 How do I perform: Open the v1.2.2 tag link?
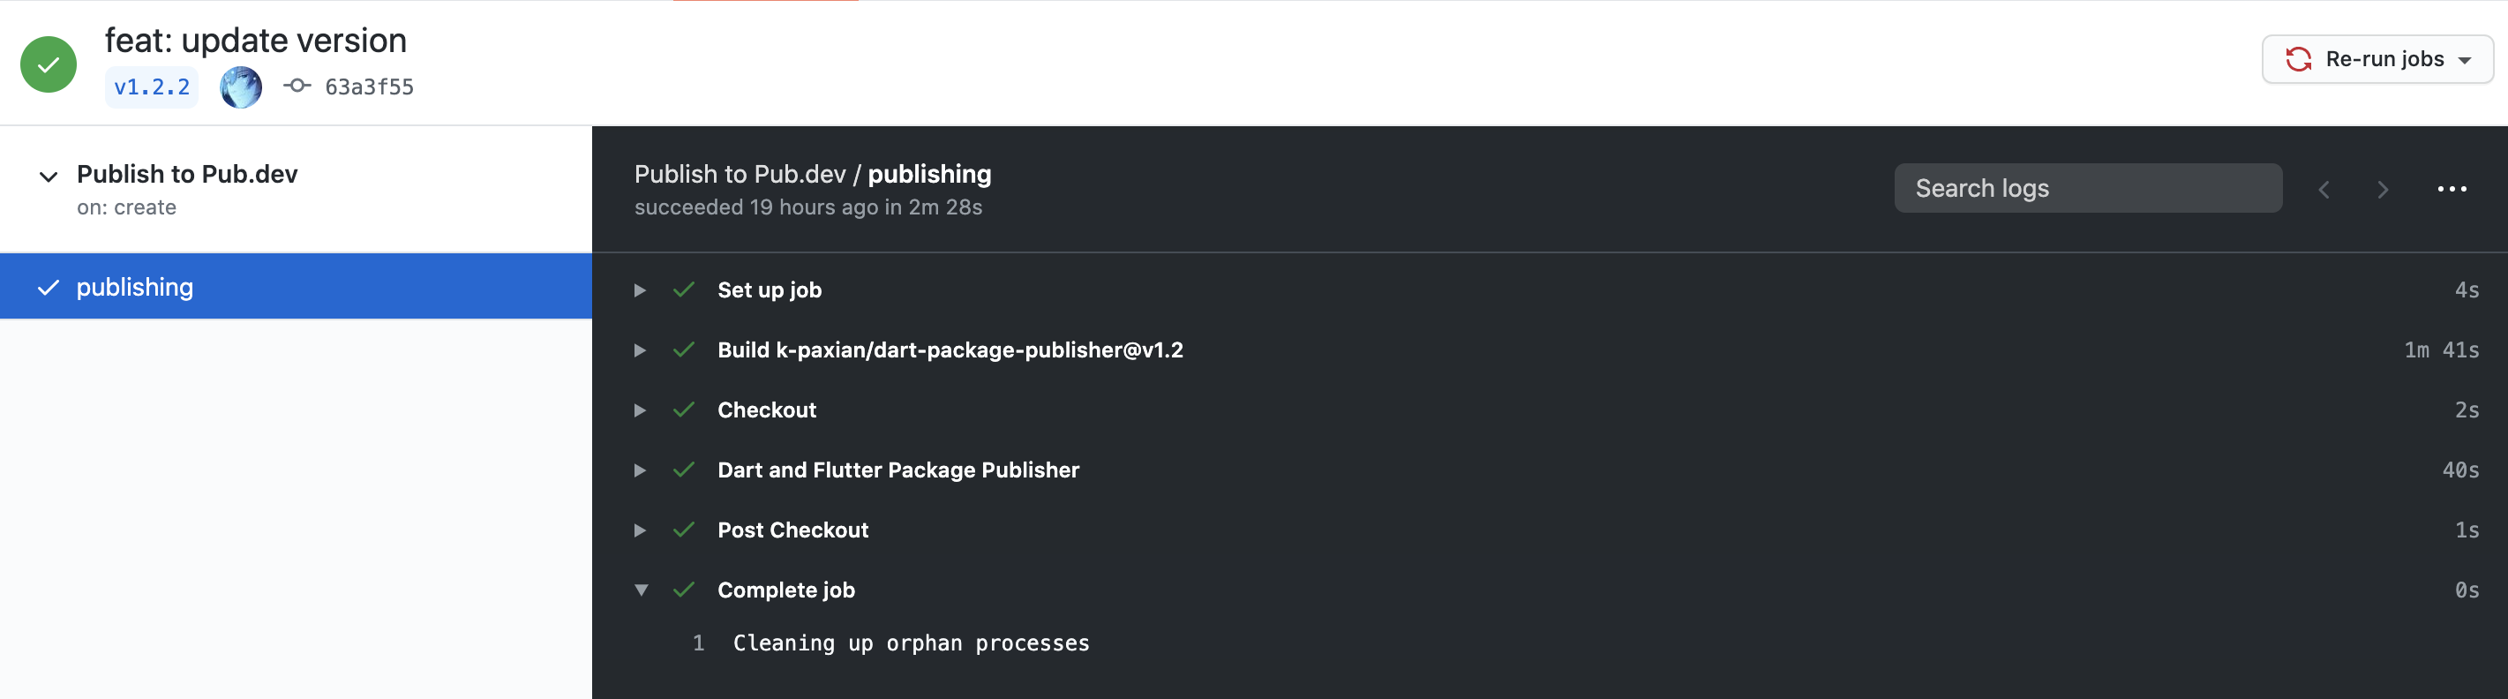[x=152, y=87]
